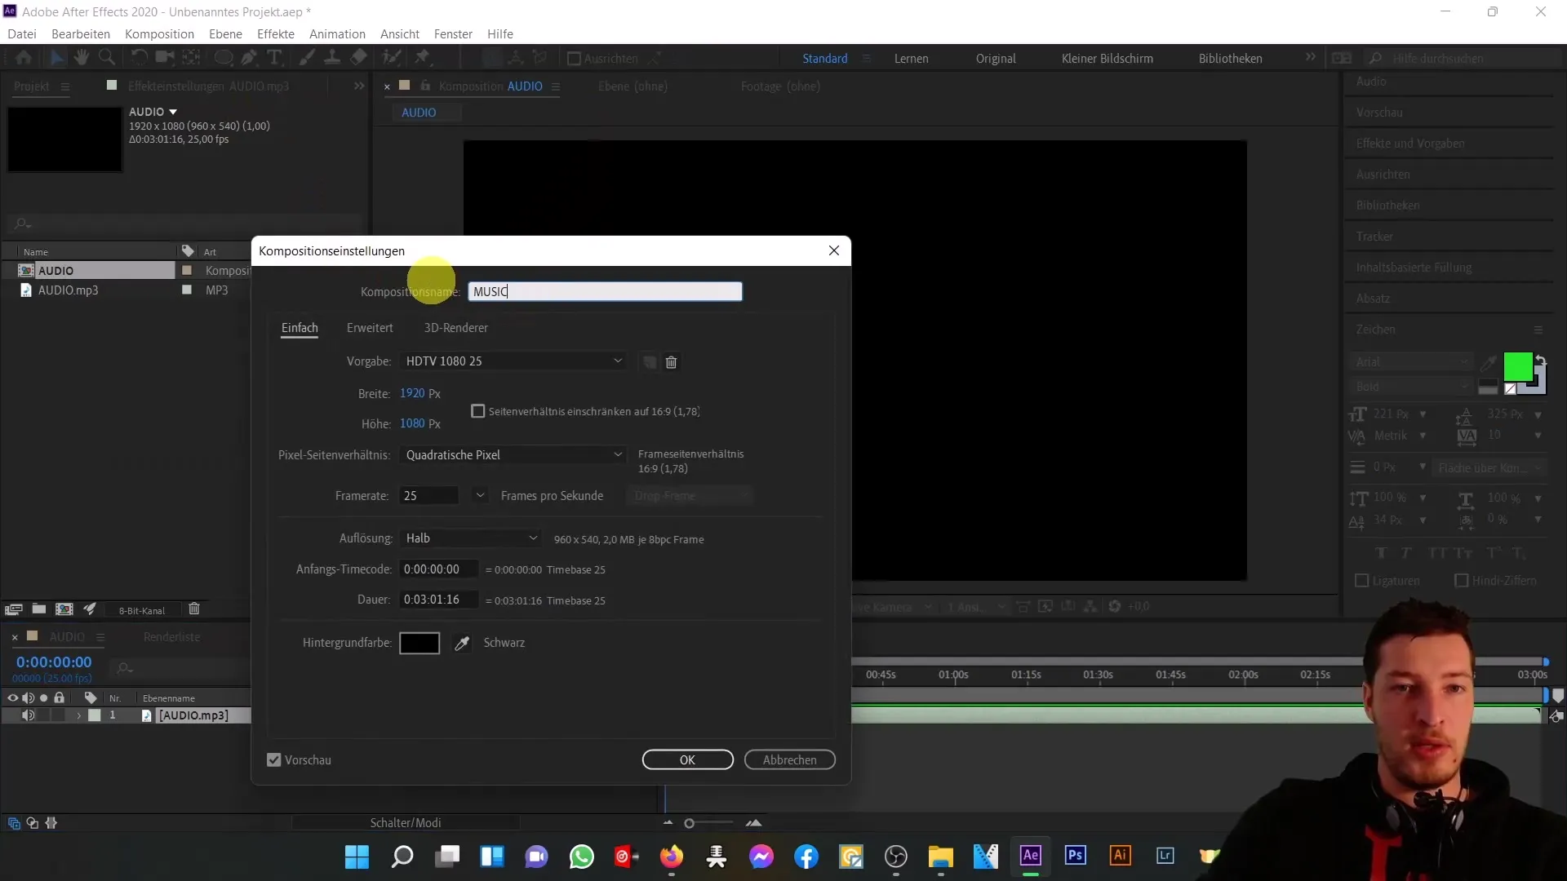Screen dimensions: 1567x881
Task: Open the Renderliste panel
Action: [171, 637]
